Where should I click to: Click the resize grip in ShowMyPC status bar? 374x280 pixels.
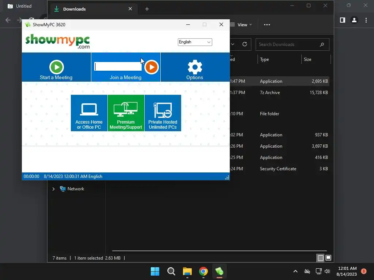(x=227, y=178)
